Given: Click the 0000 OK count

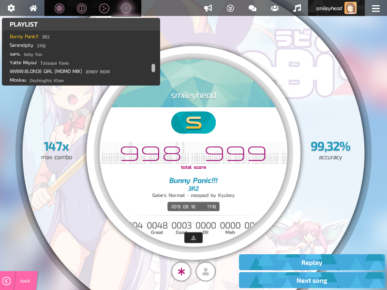Looking at the screenshot, I should point(206,225).
